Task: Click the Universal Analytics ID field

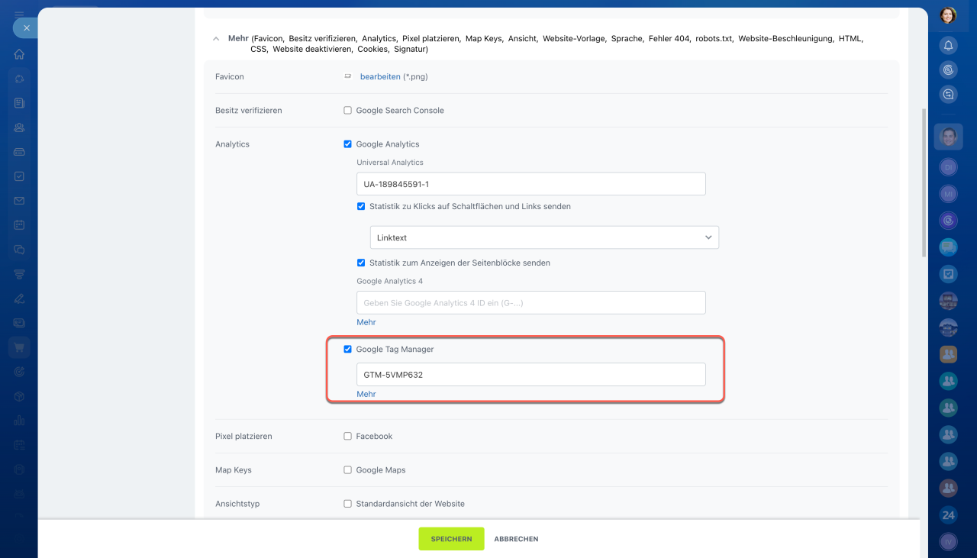Action: pyautogui.click(x=531, y=184)
